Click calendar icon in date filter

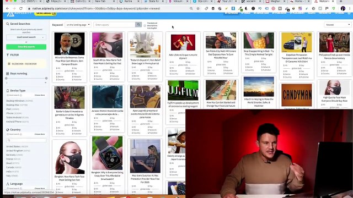coord(9,64)
